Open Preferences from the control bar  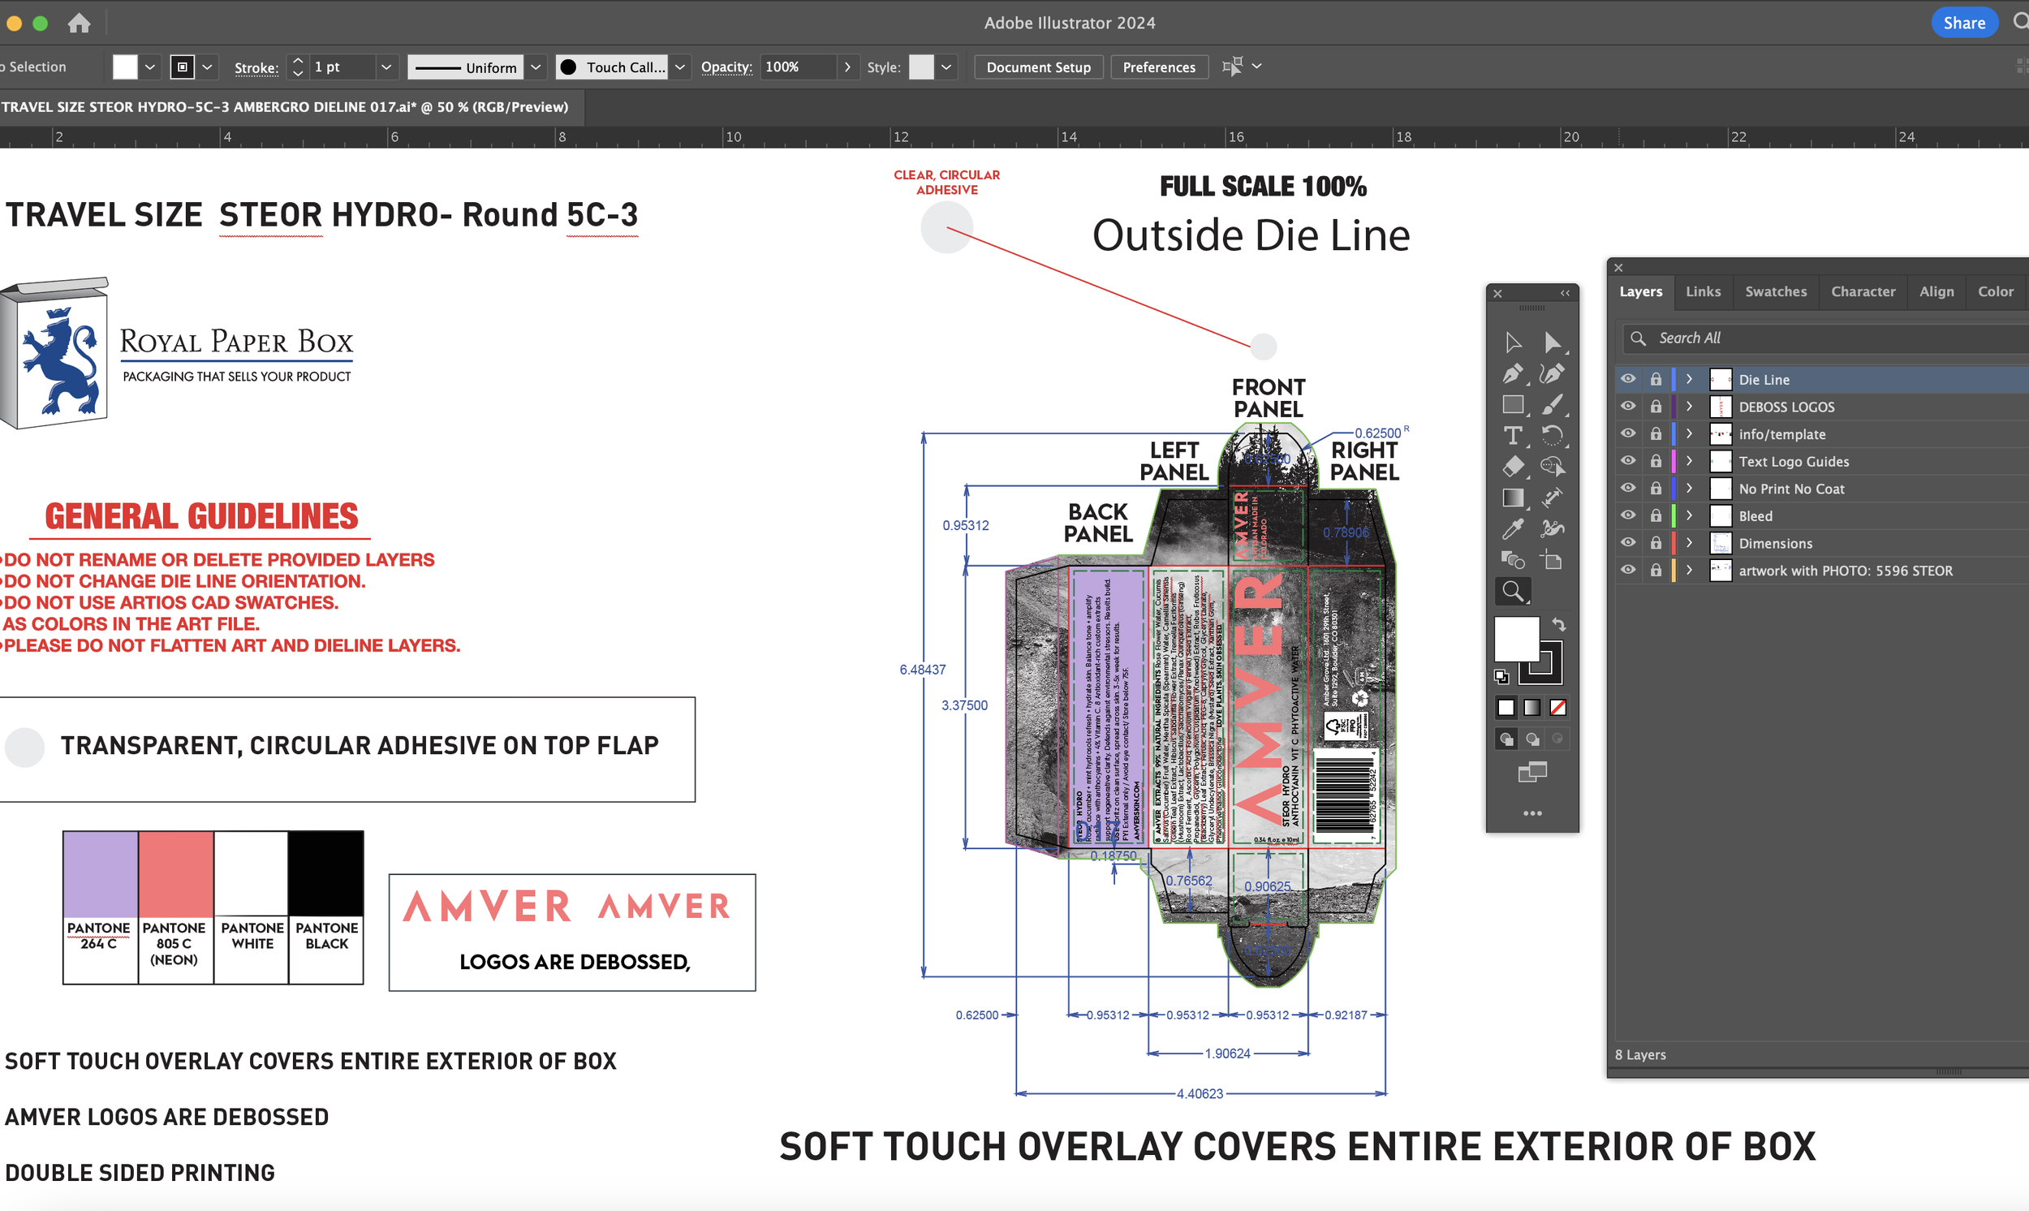1158,67
